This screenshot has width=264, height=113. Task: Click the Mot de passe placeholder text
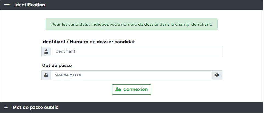pyautogui.click(x=68, y=75)
